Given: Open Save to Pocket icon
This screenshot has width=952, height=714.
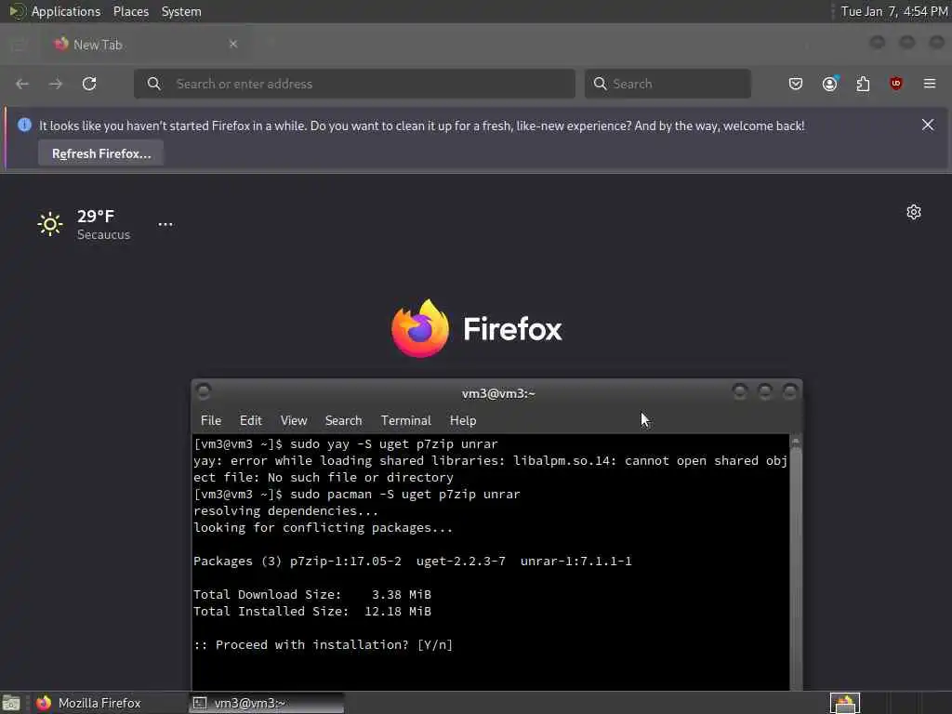Looking at the screenshot, I should (796, 84).
